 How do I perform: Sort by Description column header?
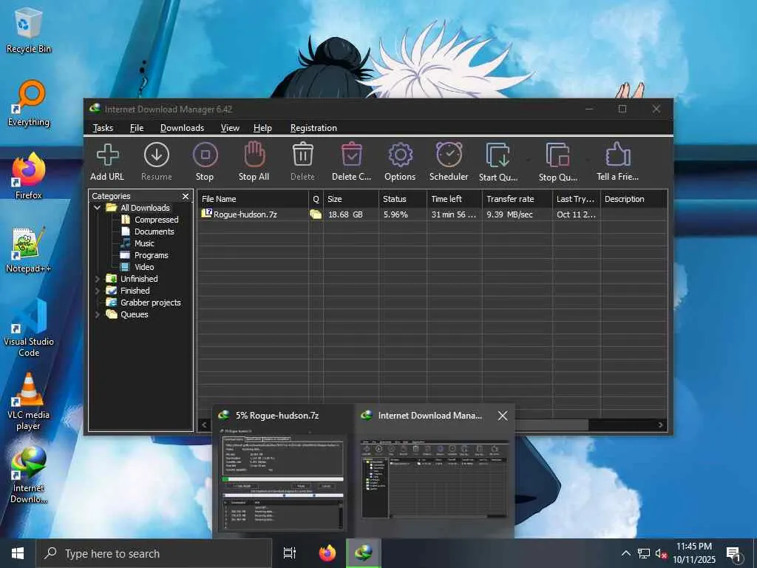(x=634, y=199)
